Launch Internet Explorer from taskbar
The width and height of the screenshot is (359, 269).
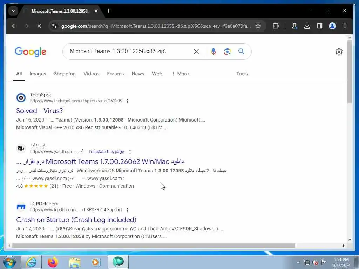pyautogui.click(x=31, y=262)
